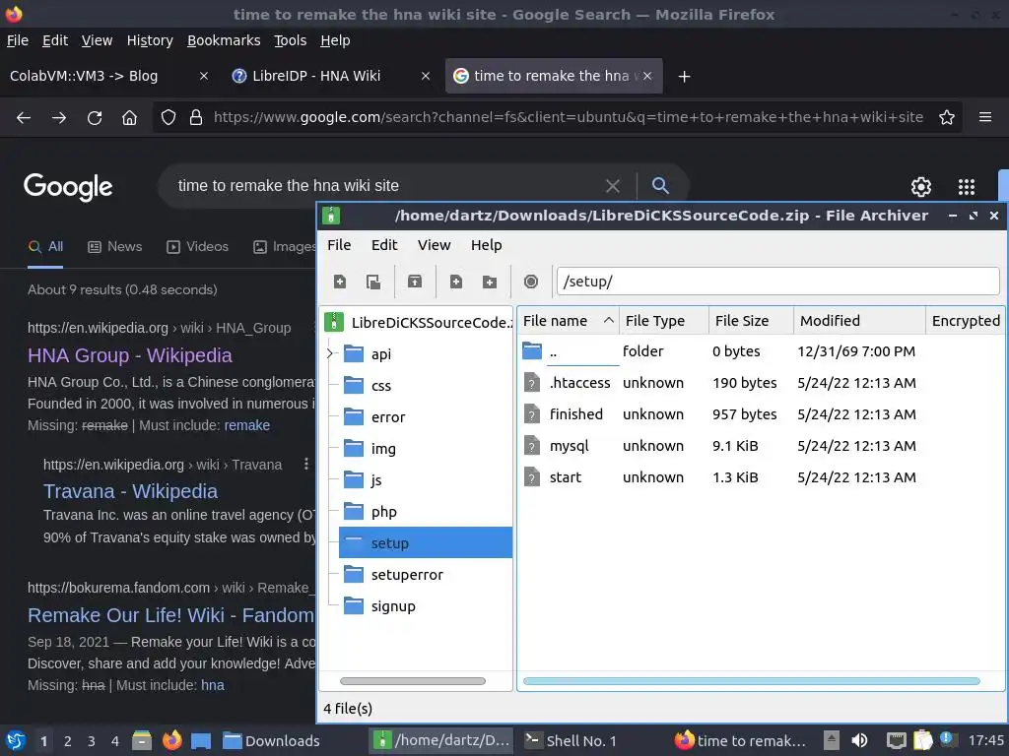
Task: Click the file list horizontal scrollbar
Action: [x=751, y=681]
